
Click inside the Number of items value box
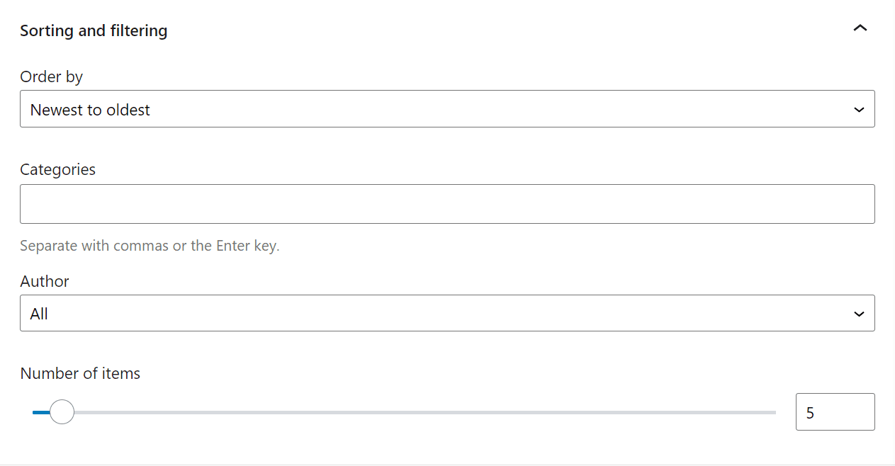pos(835,411)
